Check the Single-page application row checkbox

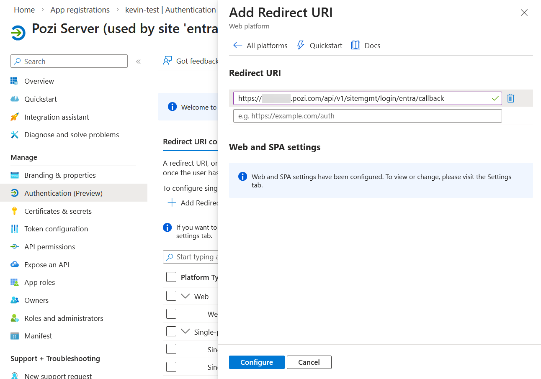click(x=171, y=331)
